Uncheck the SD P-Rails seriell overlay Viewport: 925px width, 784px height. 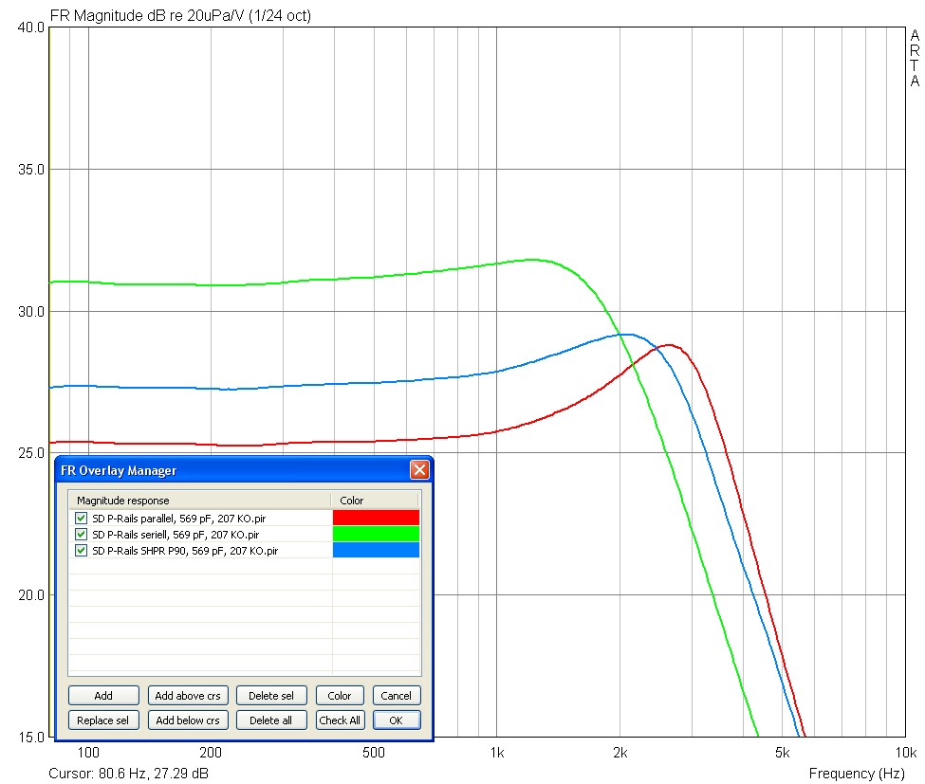[x=81, y=534]
